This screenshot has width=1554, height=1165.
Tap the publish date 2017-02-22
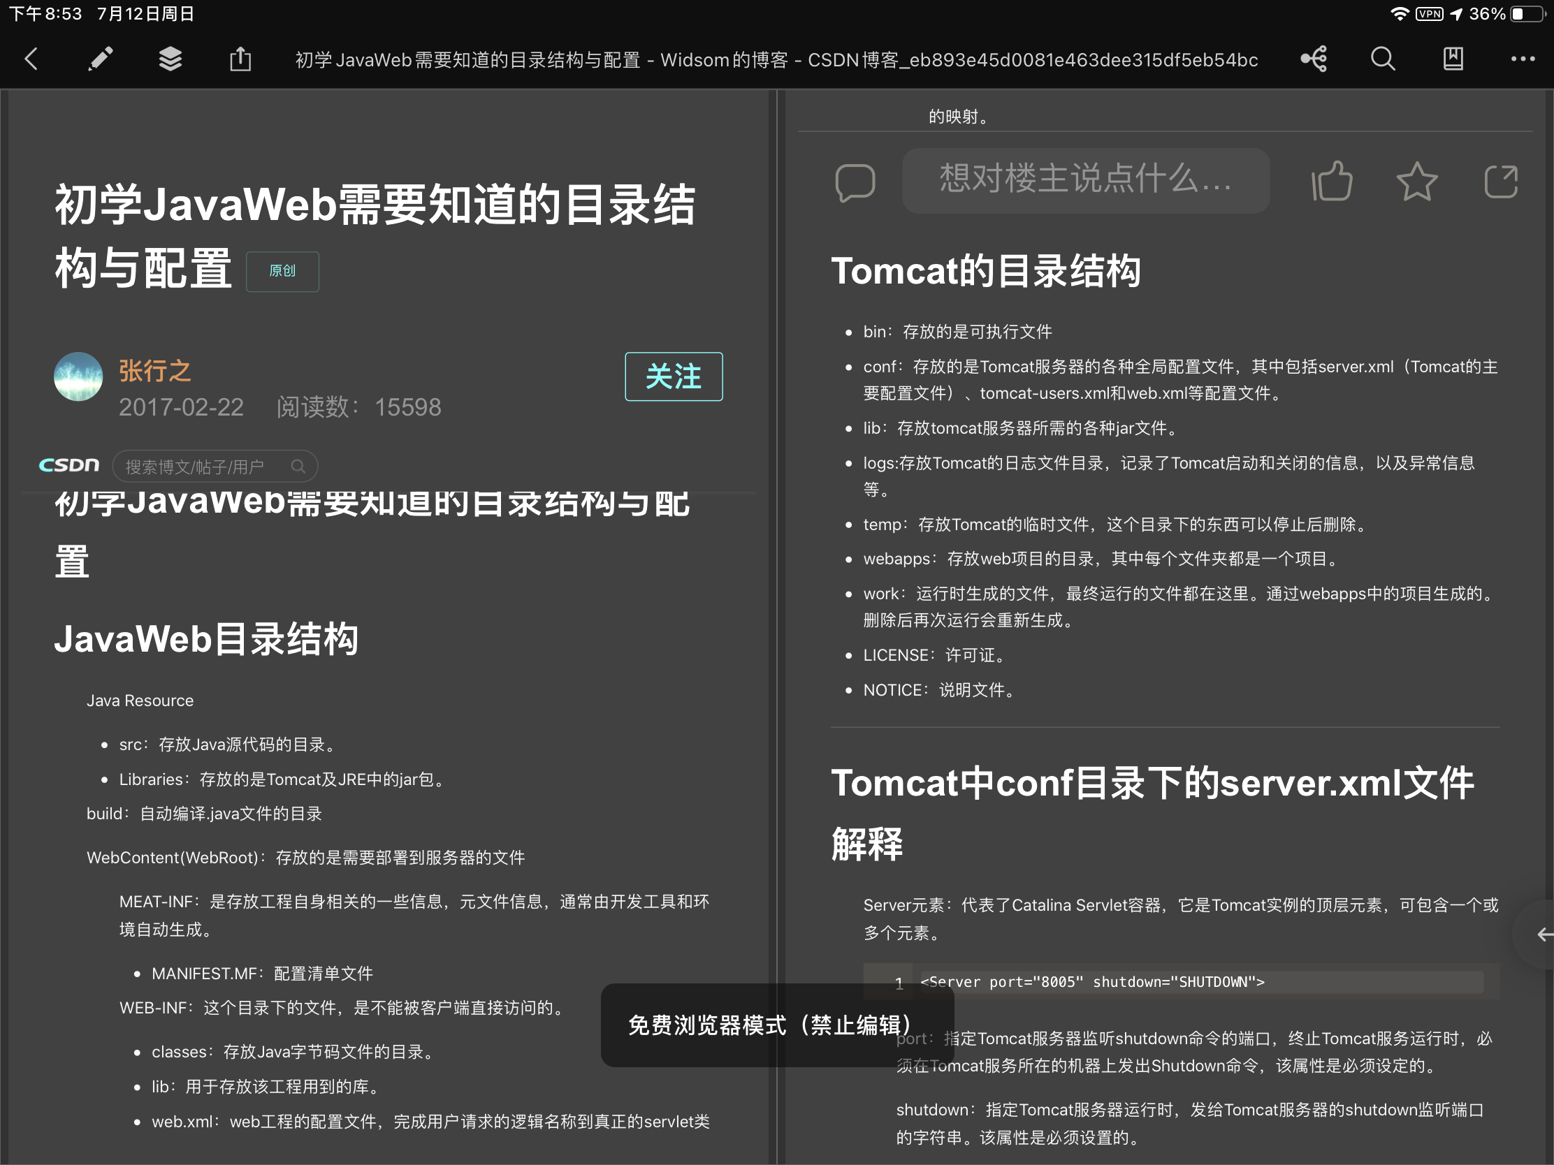click(181, 407)
